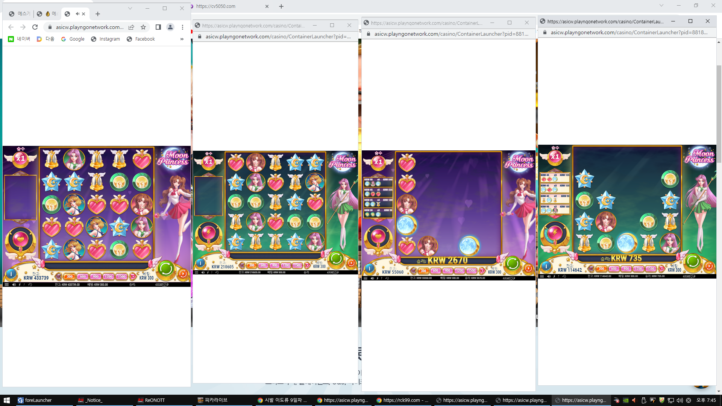Spin the reels in the KRW 210605 game
This screenshot has width=722, height=406.
click(336, 259)
